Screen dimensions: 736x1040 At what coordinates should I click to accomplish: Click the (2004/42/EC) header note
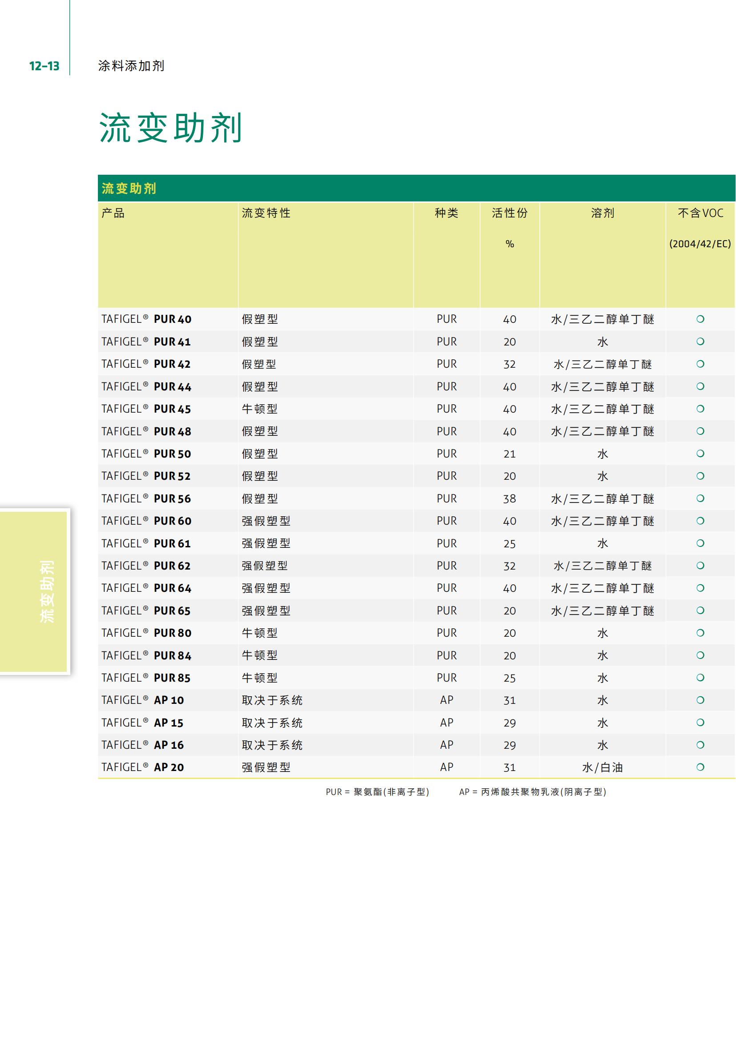click(700, 244)
